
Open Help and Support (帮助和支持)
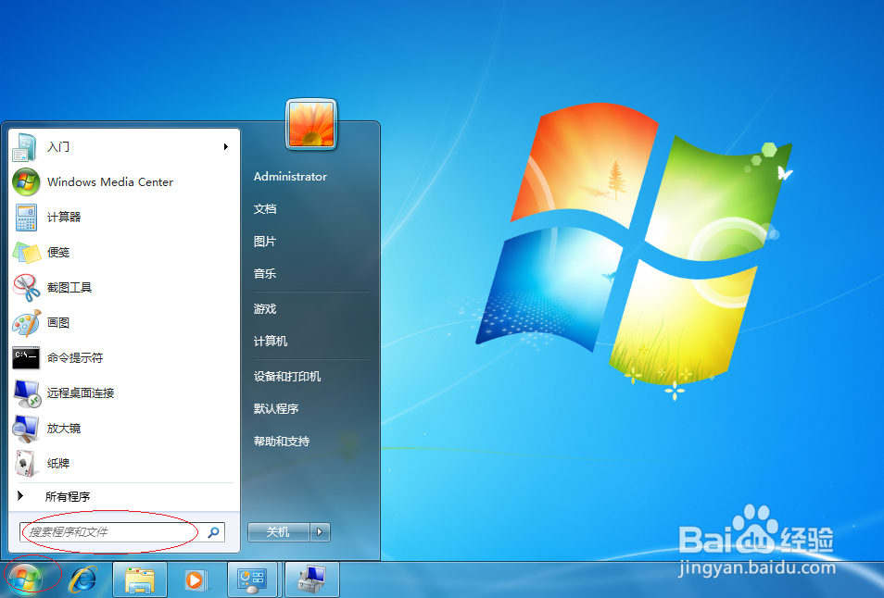click(x=282, y=442)
